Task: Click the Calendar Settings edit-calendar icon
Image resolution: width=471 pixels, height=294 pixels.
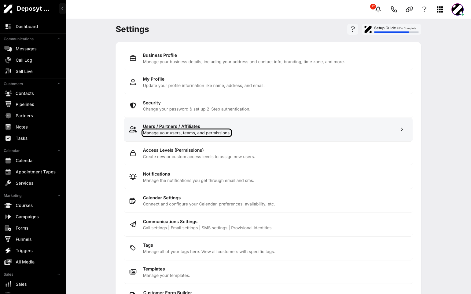Action: click(x=133, y=201)
